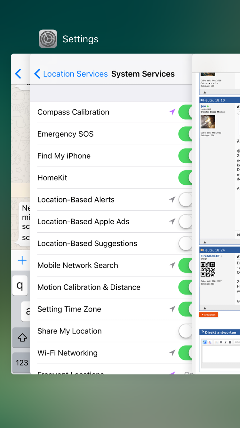Disable the Wi-Fi Networking switch
240x428 pixels.
pyautogui.click(x=185, y=353)
